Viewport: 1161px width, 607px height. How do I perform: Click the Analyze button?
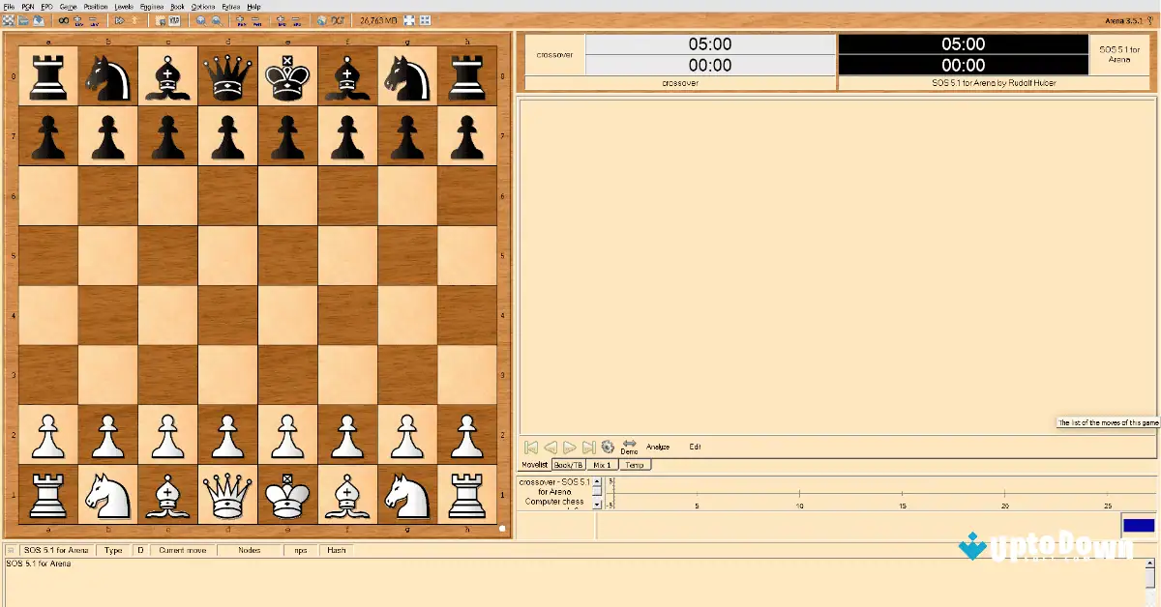(659, 447)
